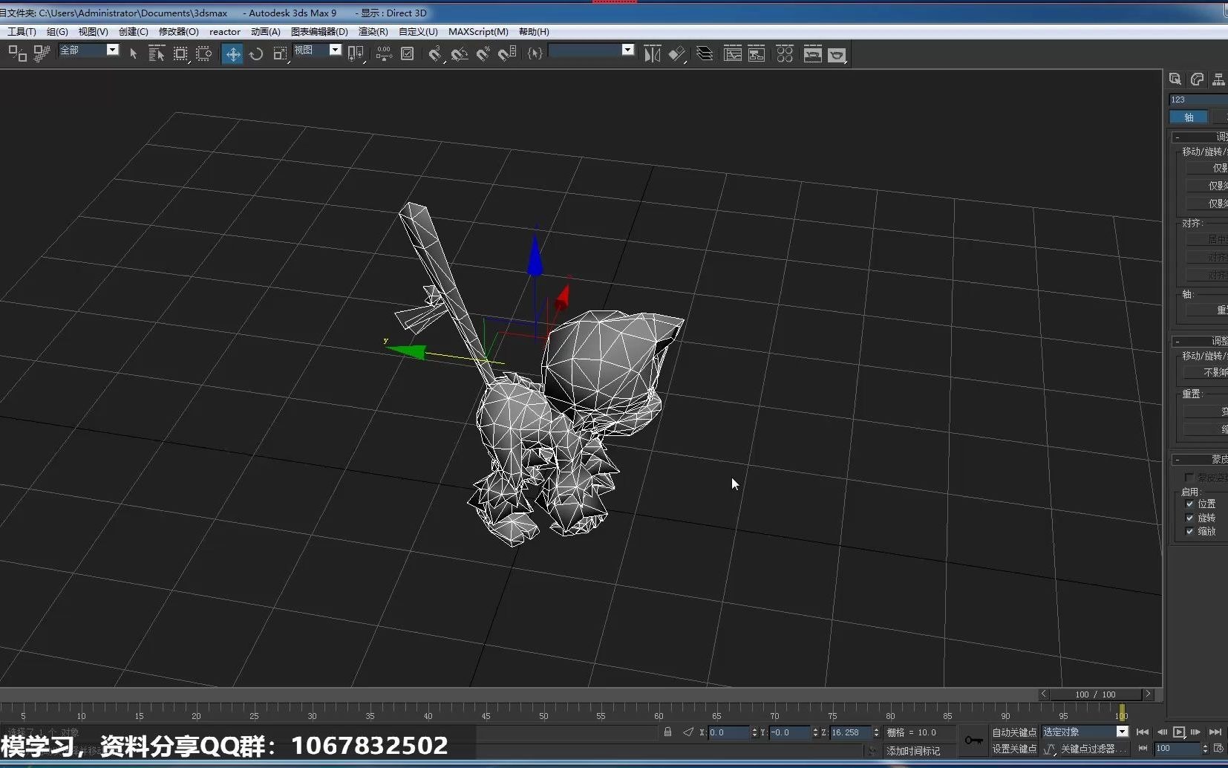Toggle Absolute/Offset transform type-in mode
1228x768 pixels.
tap(688, 732)
